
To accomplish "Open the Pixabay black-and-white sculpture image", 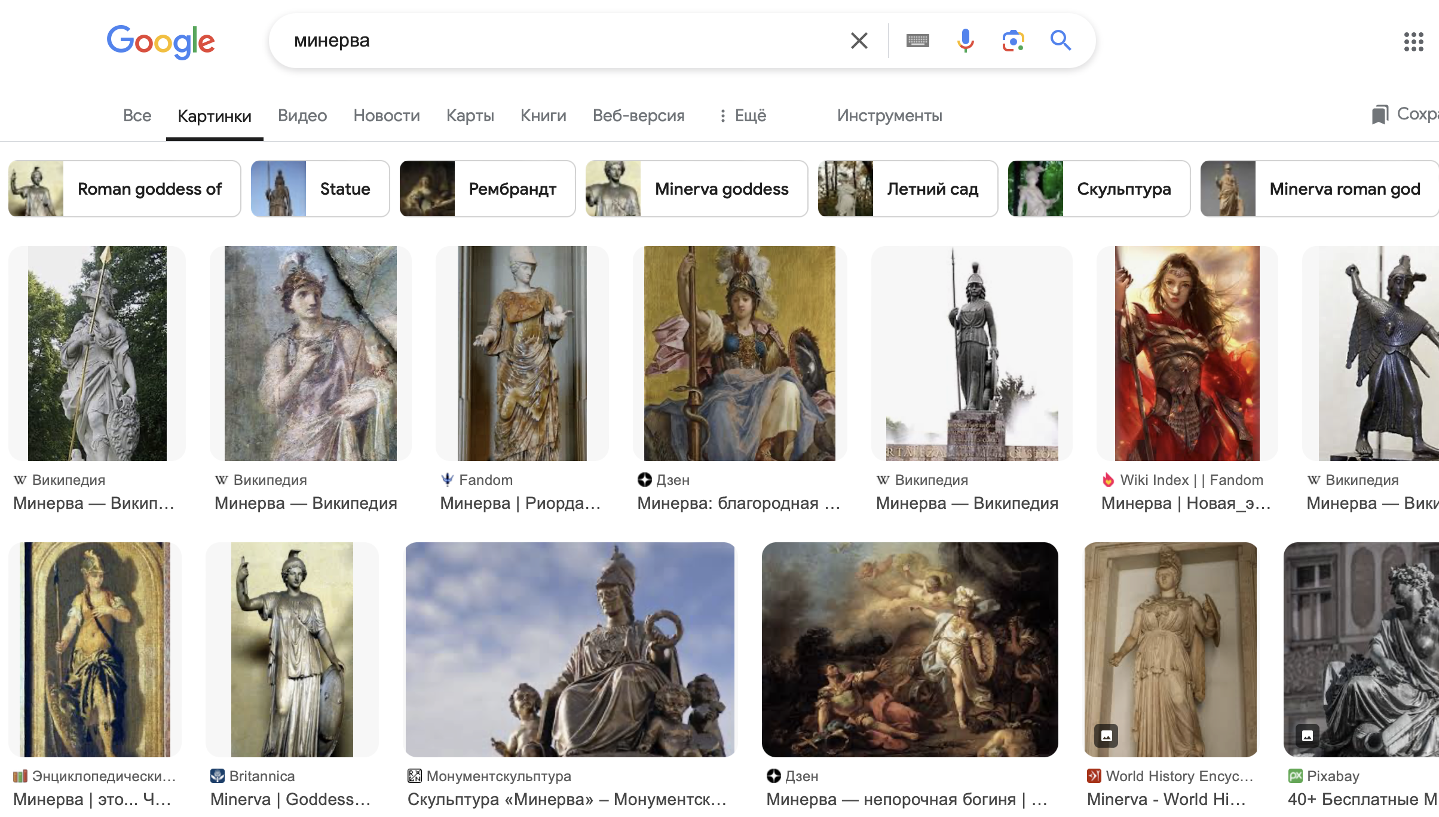I will [1361, 649].
